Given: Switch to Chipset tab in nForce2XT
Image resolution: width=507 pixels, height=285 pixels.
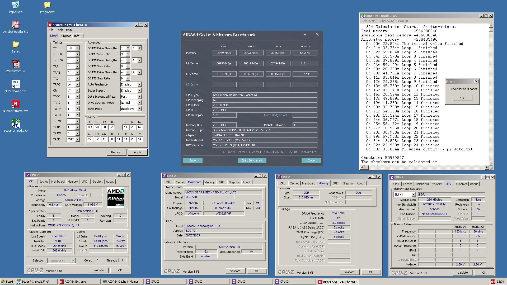Looking at the screenshot, I should coord(66,36).
